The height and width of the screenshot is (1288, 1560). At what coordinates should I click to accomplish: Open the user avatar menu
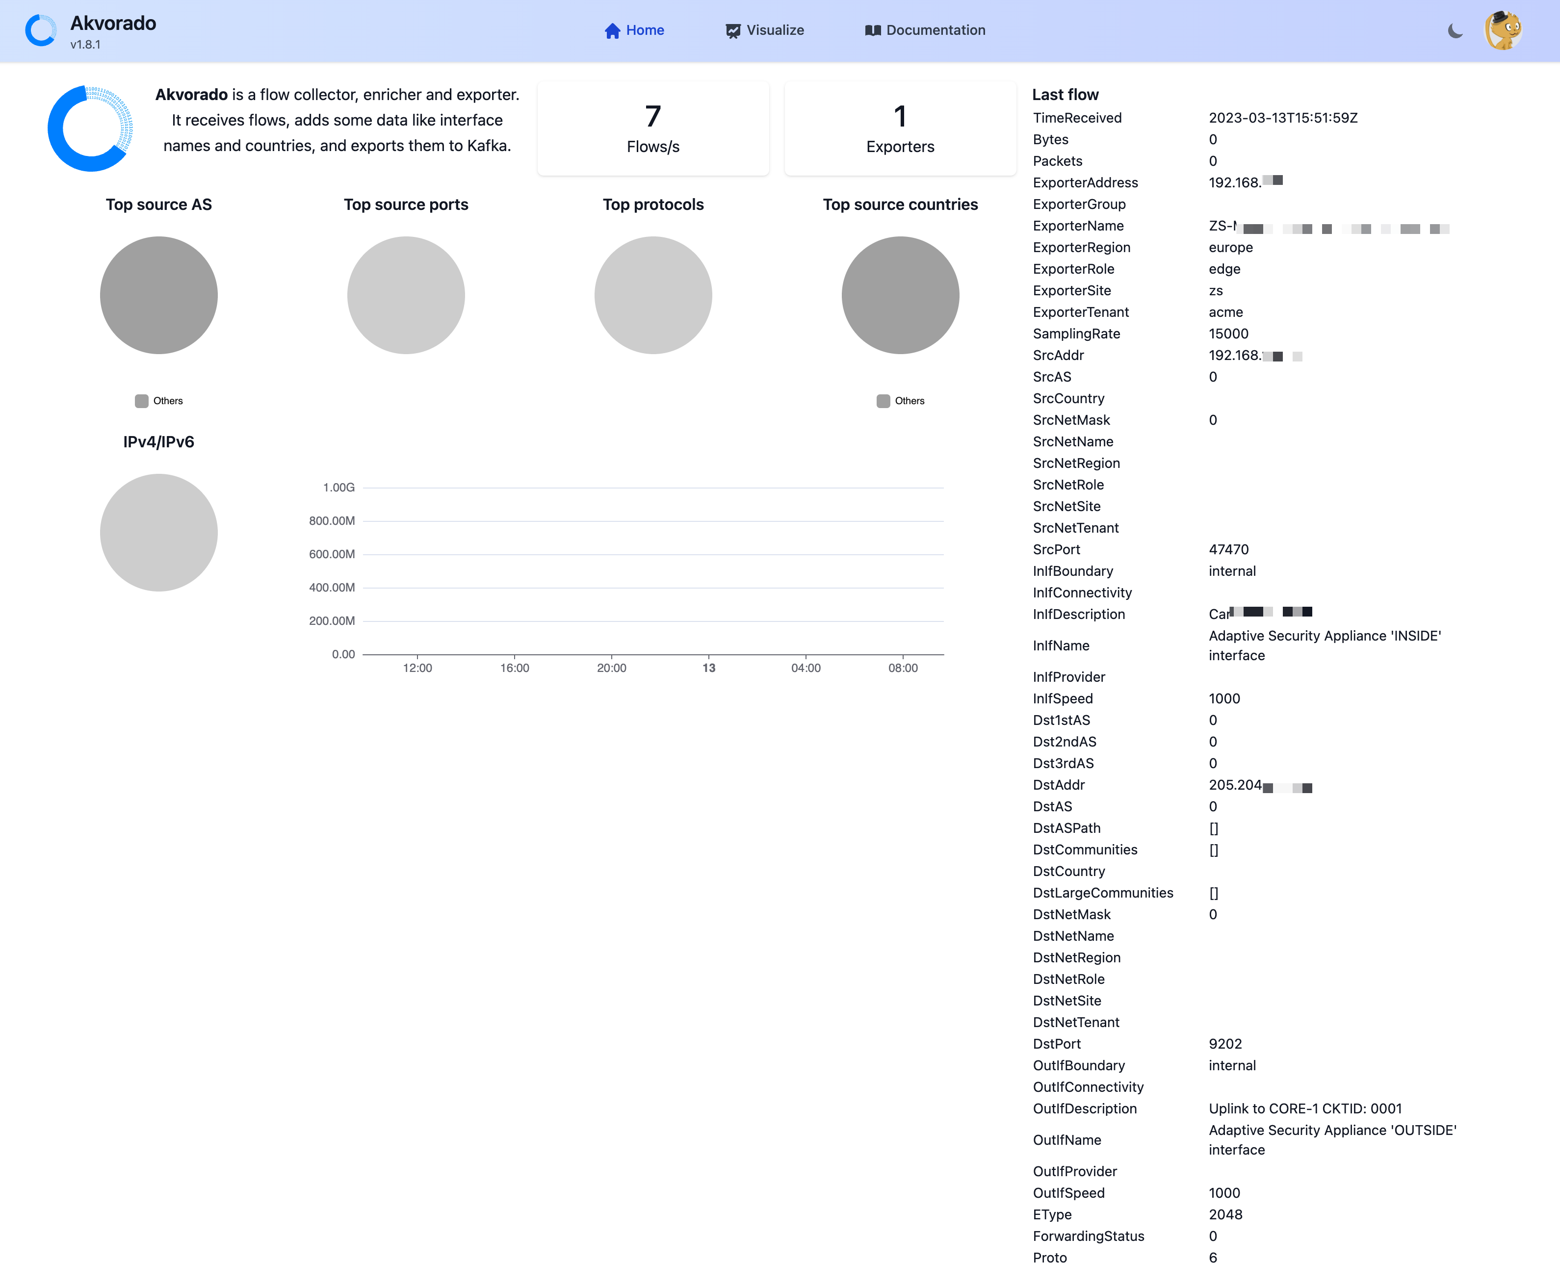tap(1503, 30)
